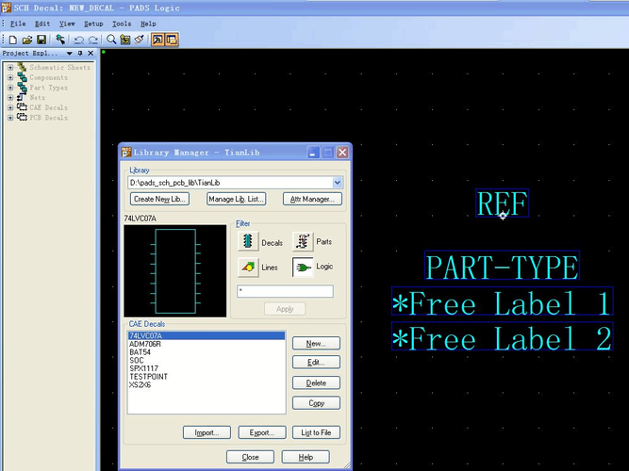The width and height of the screenshot is (629, 471).
Task: Close the Project Explorer panel
Action: pos(91,54)
